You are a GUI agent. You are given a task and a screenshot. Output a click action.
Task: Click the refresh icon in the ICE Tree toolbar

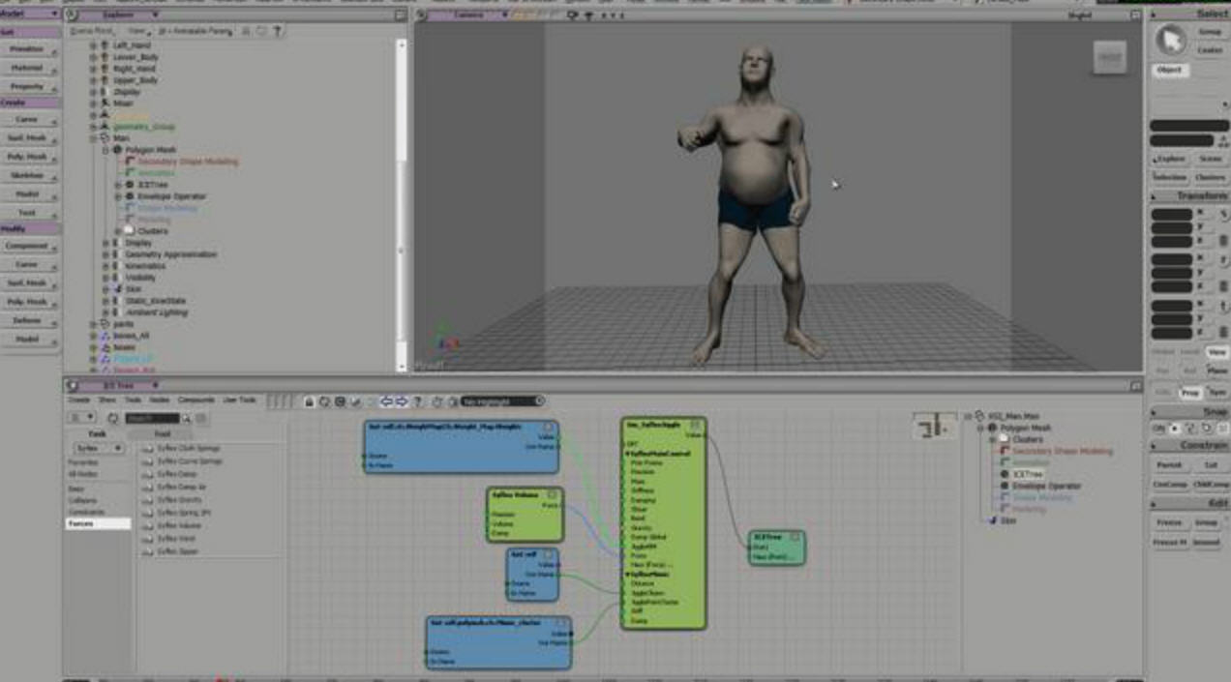pyautogui.click(x=323, y=400)
